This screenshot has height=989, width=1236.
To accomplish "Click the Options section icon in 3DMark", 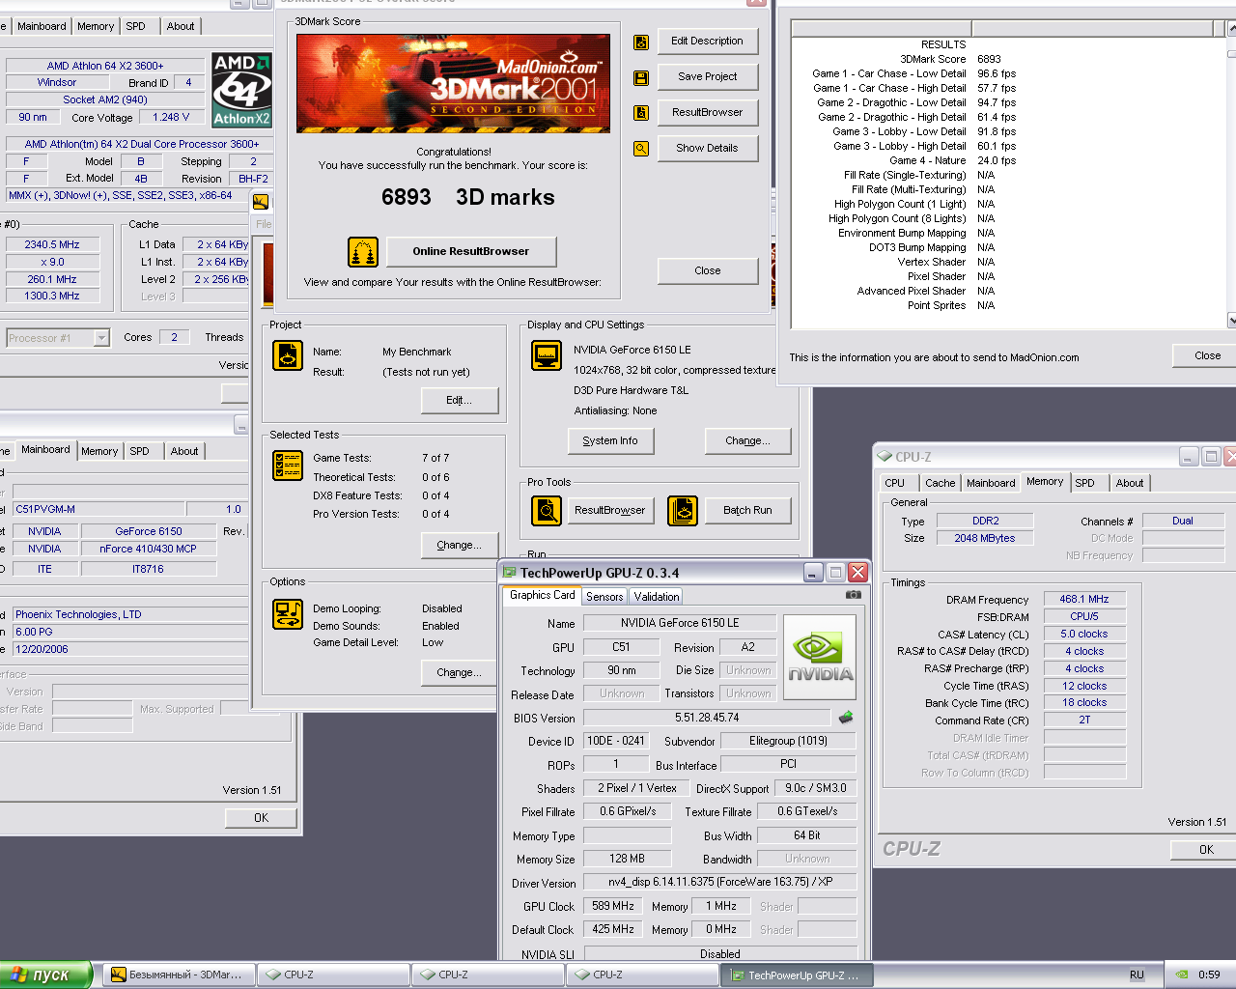I will [x=288, y=614].
